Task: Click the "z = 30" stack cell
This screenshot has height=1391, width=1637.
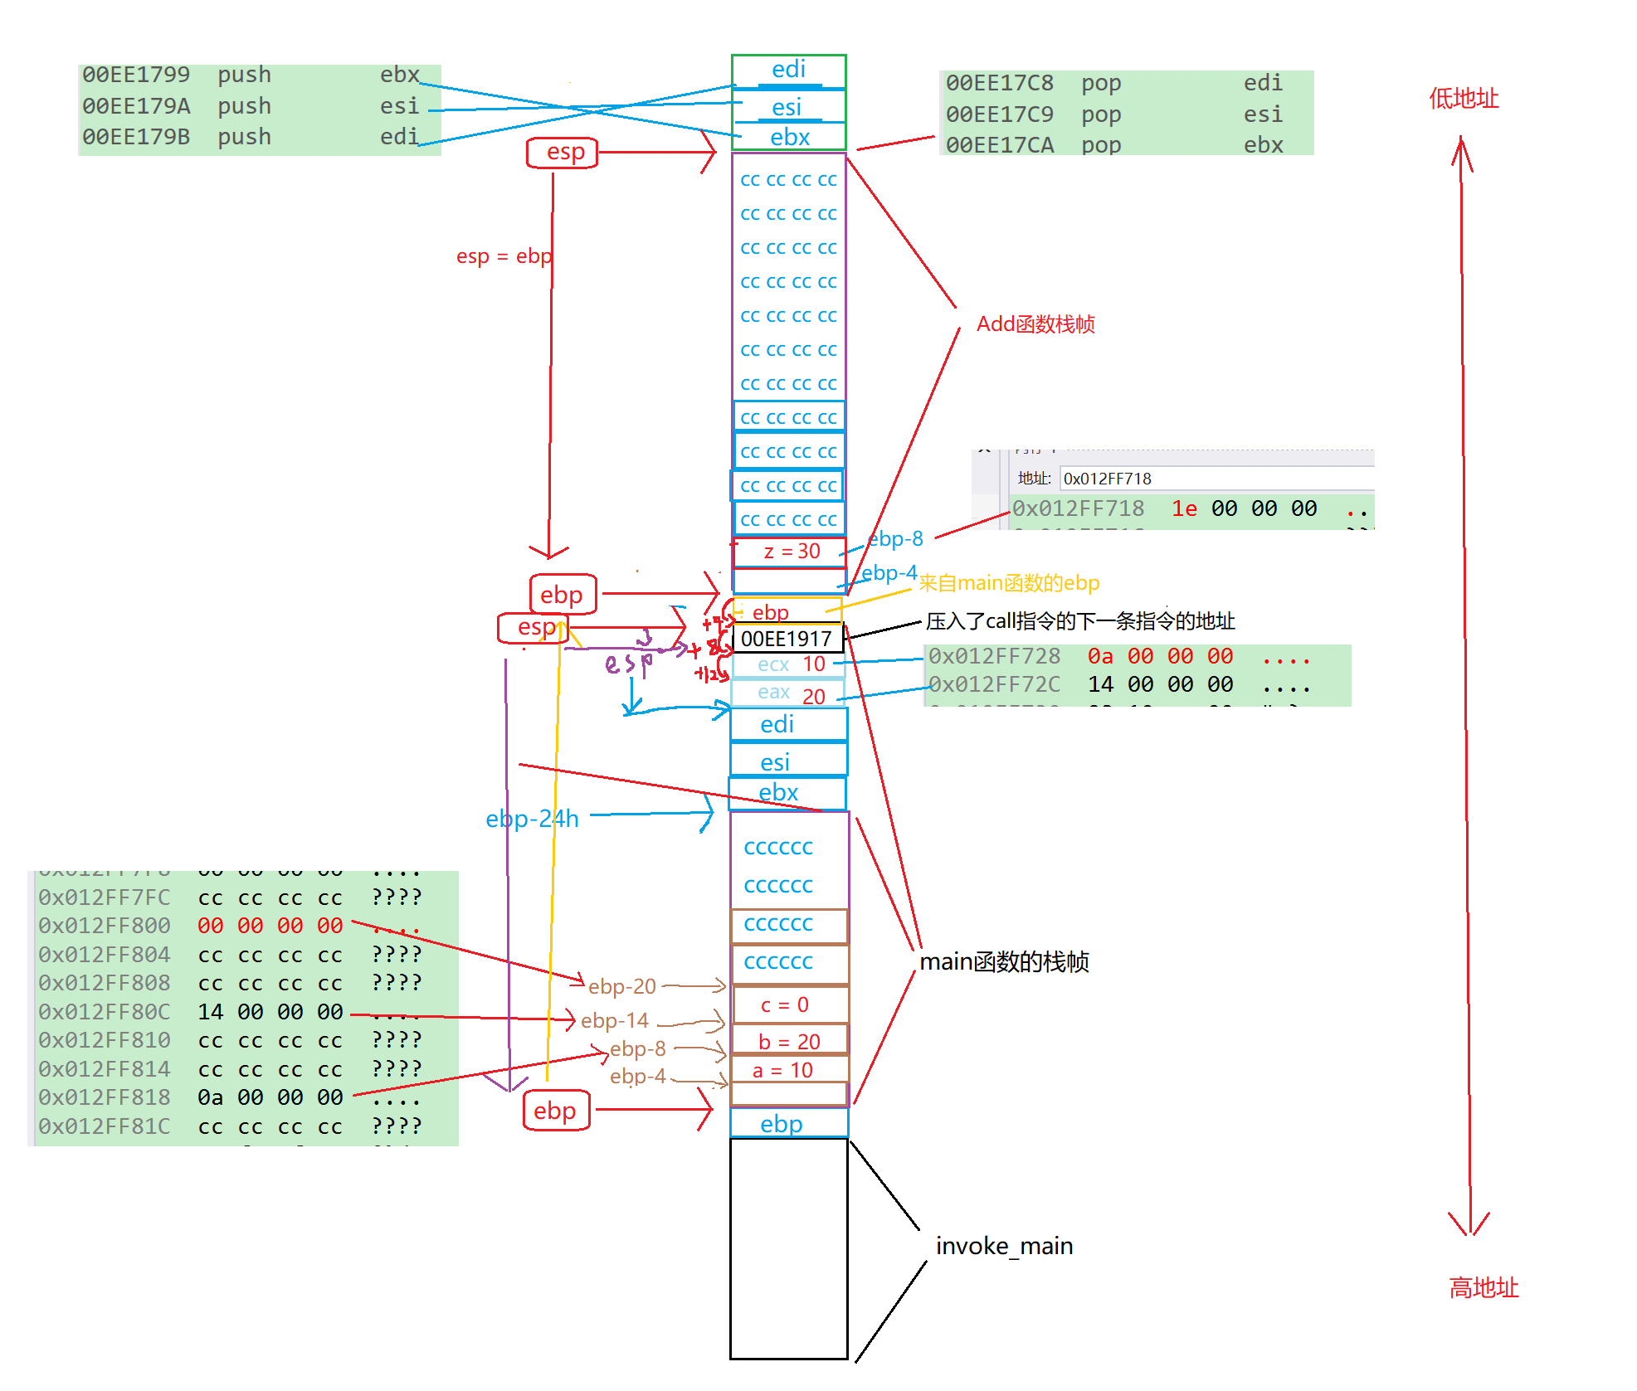Action: tap(790, 552)
